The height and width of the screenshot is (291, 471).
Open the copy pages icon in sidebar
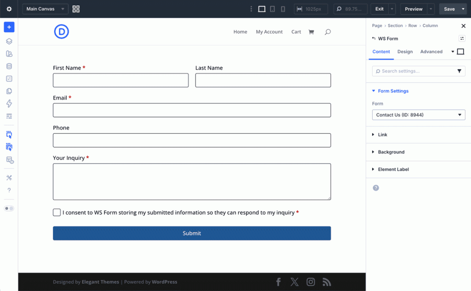(x=9, y=91)
